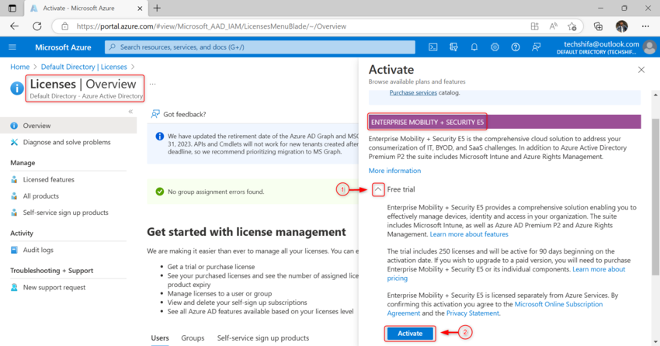This screenshot has width=660, height=346.
Task: Close the Activate - Microsoft Azure tab
Action: click(x=141, y=8)
